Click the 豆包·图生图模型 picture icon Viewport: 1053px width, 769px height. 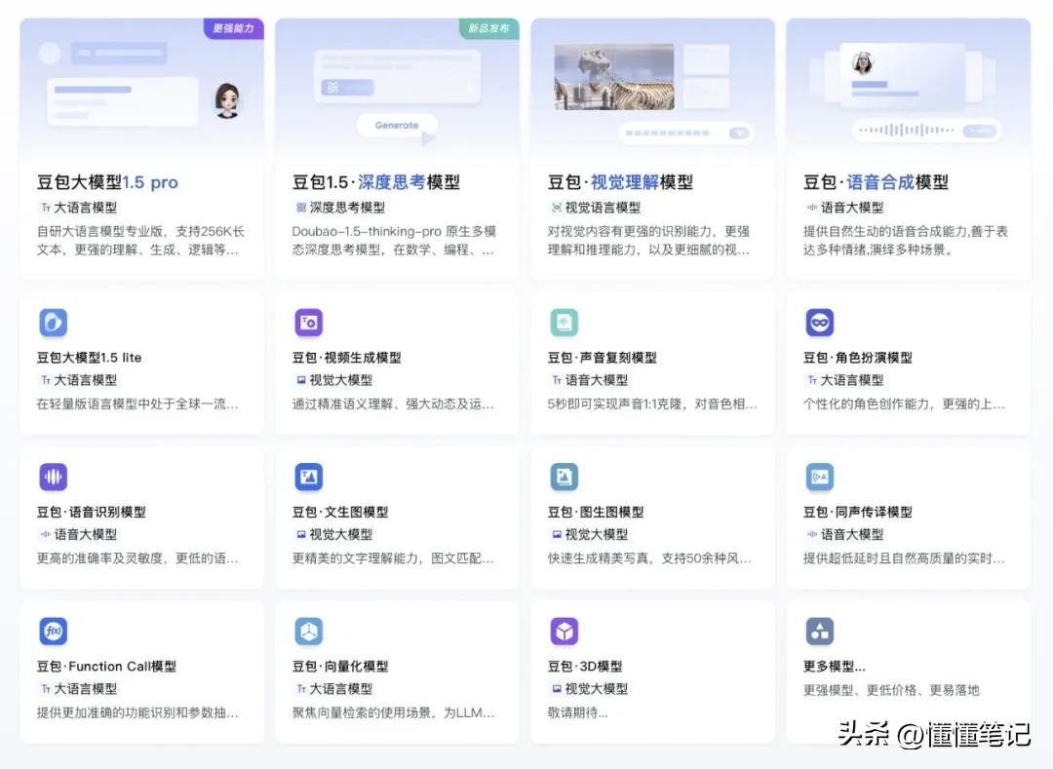[565, 478]
